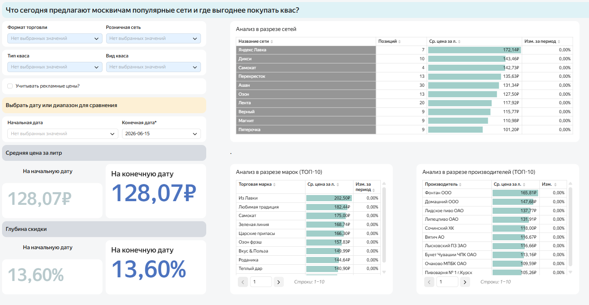Select the Самокат network name cell
Viewport: 589px width, 305px height.
(x=306, y=68)
